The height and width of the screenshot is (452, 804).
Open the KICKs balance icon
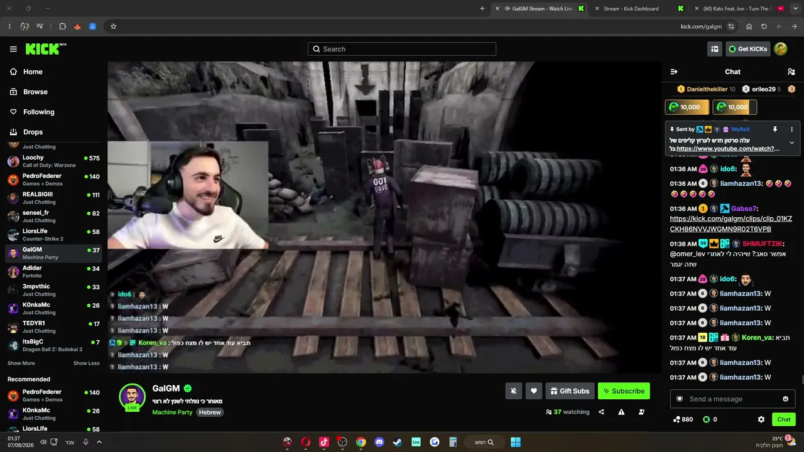(x=706, y=419)
